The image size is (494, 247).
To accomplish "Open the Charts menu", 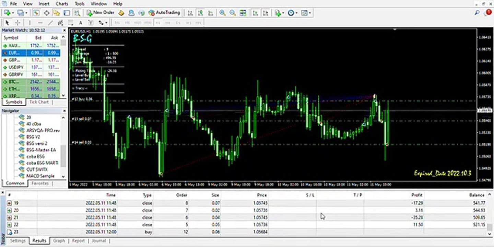I will (62, 4).
